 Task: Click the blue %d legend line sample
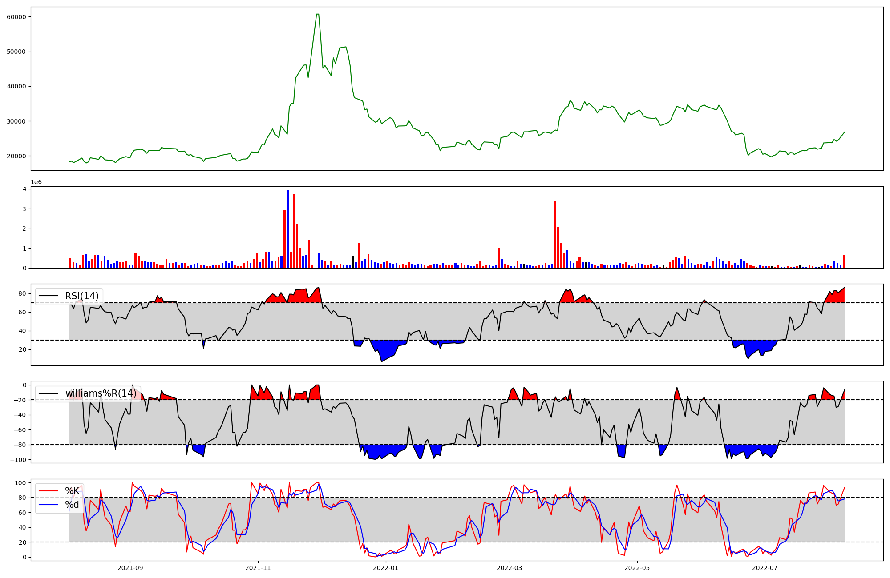49,505
